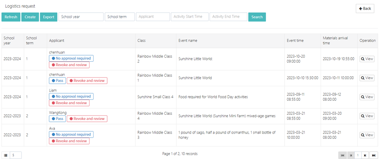Click event time 2023-10-10 15:30:00
The height and width of the screenshot is (159, 380).
click(x=302, y=78)
